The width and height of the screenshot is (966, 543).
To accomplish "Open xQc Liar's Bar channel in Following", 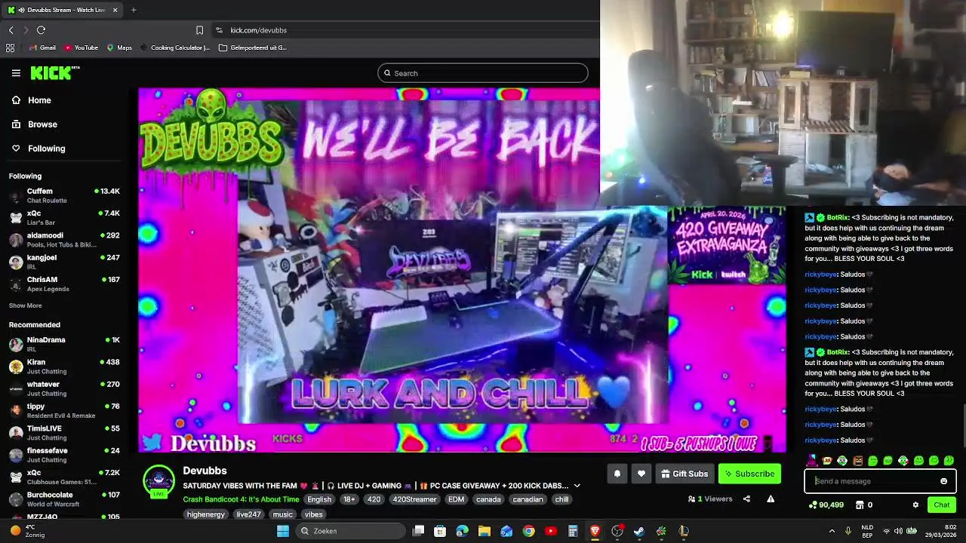I will (64, 217).
